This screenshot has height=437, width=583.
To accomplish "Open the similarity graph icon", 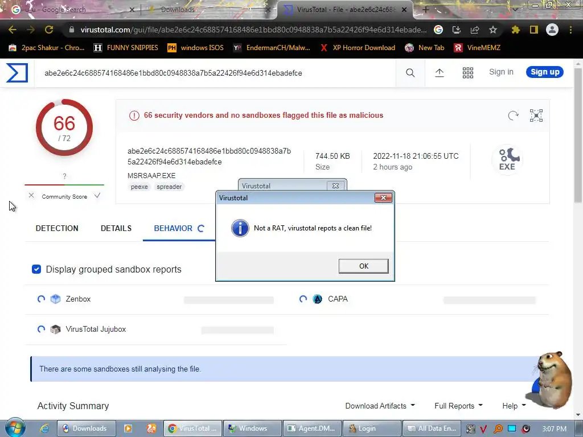I will tap(536, 116).
